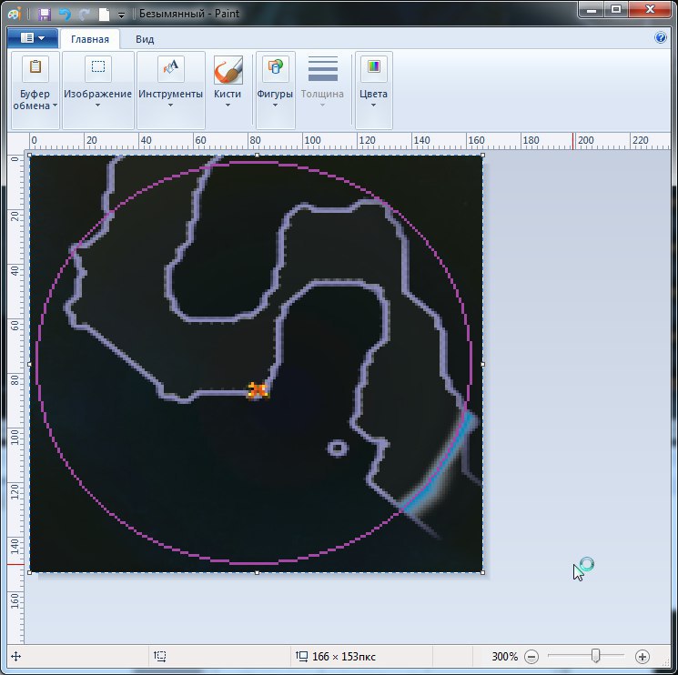Image resolution: width=678 pixels, height=675 pixels.
Task: Close the Paint window
Action: point(650,9)
